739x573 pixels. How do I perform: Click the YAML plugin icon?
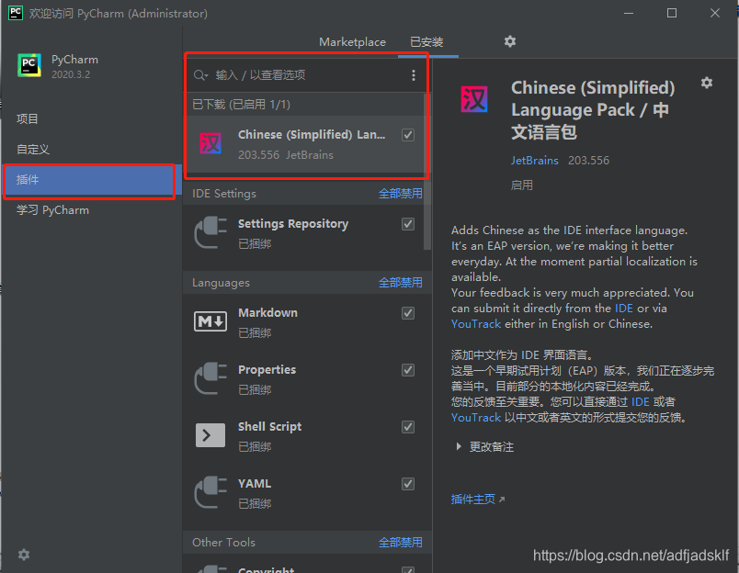tap(210, 492)
